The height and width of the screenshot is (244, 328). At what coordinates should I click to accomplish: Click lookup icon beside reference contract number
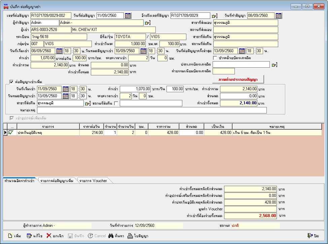click(215, 15)
